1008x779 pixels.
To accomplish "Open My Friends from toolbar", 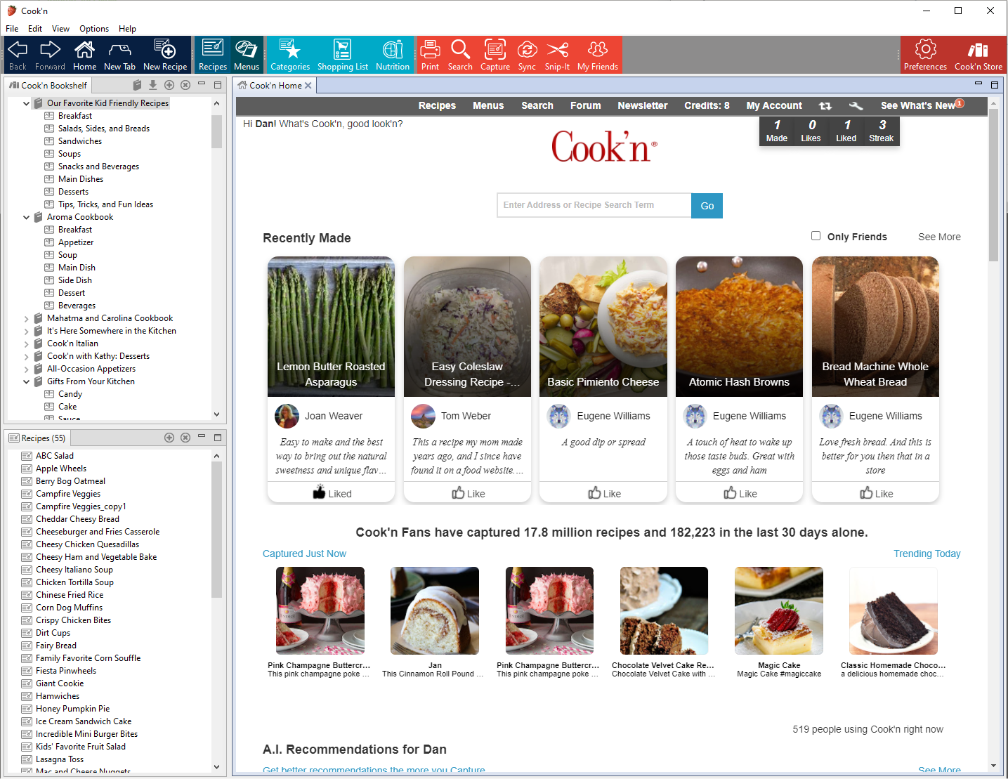I will tap(598, 55).
